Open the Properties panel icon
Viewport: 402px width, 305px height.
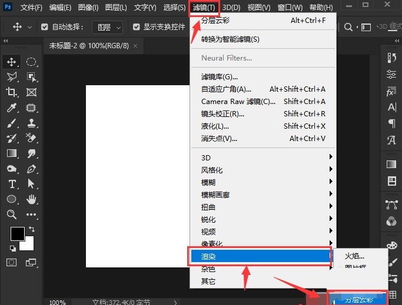(x=391, y=74)
